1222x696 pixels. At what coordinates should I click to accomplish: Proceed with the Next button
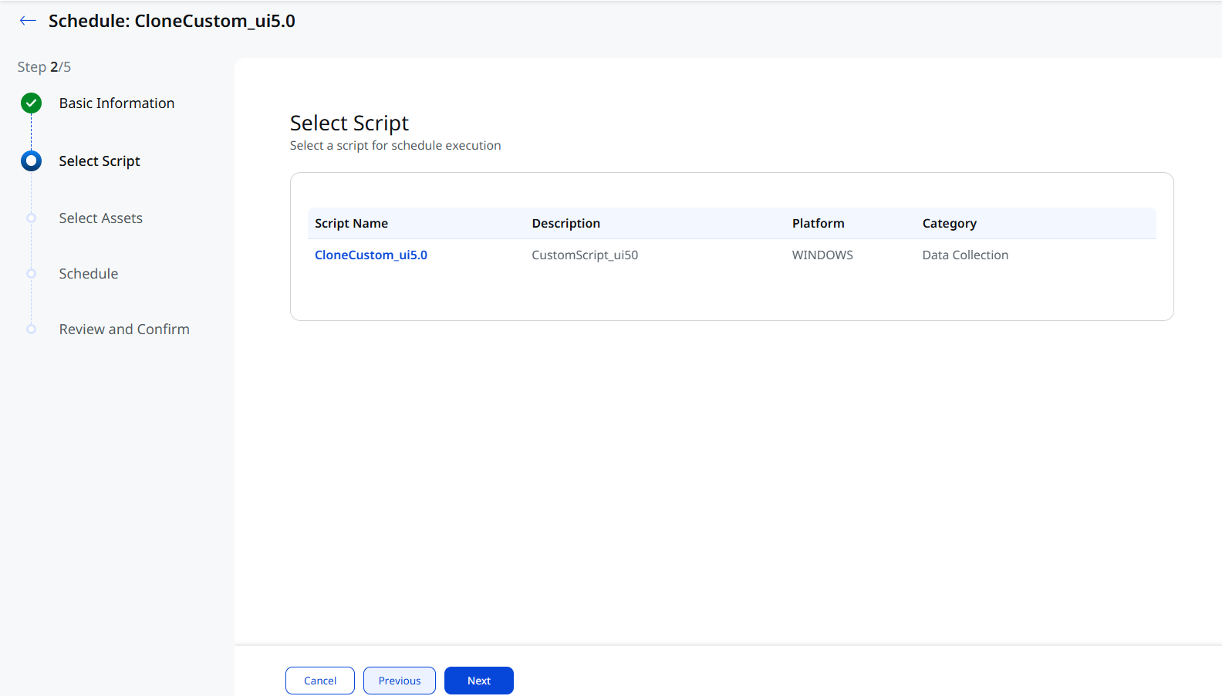[x=479, y=681]
